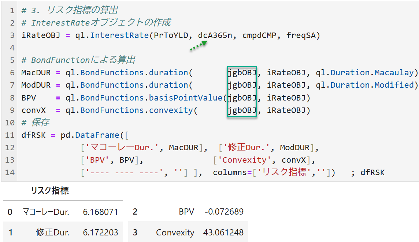The height and width of the screenshot is (242, 419).
Task: Click output cell 'BPV' in row 2
Action: click(x=186, y=212)
